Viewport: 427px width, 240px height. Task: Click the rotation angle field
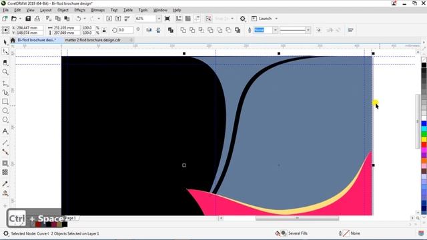pos(125,30)
